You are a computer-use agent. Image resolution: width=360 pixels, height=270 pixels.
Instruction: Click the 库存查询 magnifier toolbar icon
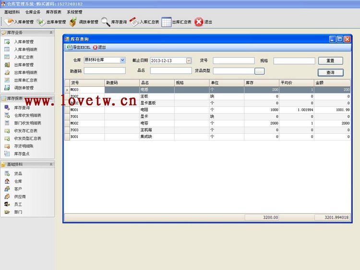click(x=106, y=22)
